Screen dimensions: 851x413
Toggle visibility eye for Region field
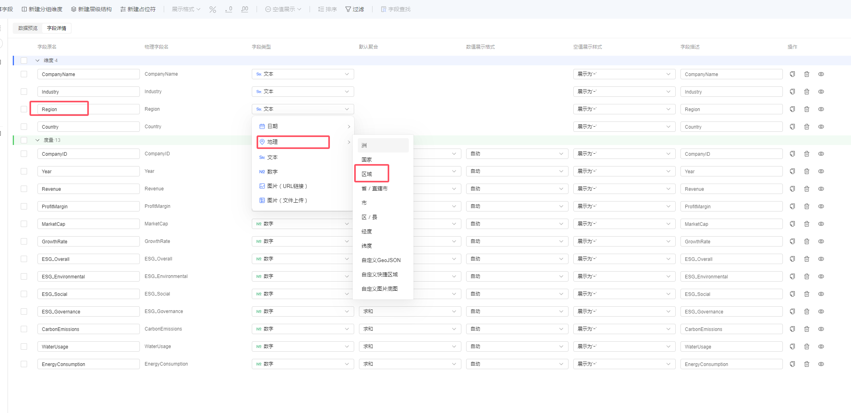coord(821,109)
